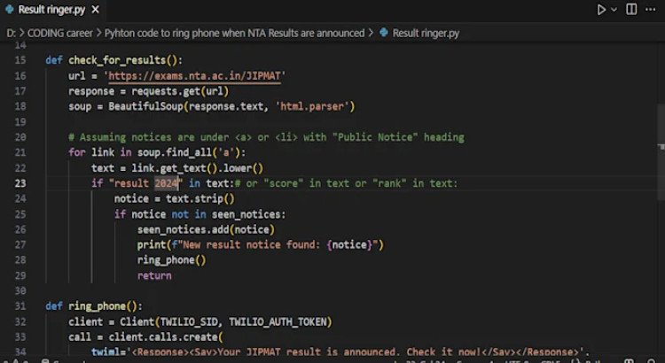The width and height of the screenshot is (665, 363).
Task: Click the commented "score" text on line 23
Action: click(284, 183)
